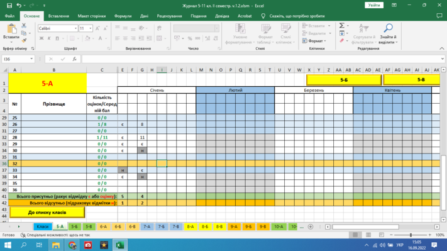Open the Класи sheet tab
Image resolution: width=447 pixels, height=251 pixels.
43,226
